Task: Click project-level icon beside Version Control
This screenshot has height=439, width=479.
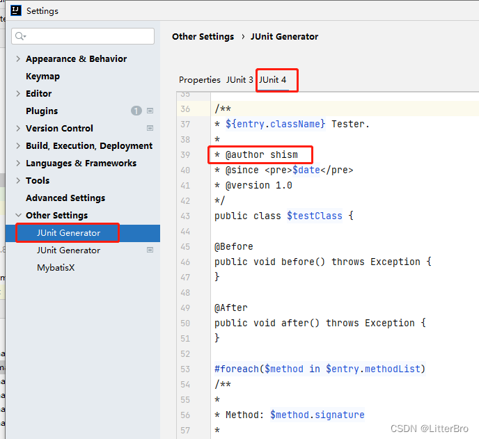Action: (x=150, y=128)
